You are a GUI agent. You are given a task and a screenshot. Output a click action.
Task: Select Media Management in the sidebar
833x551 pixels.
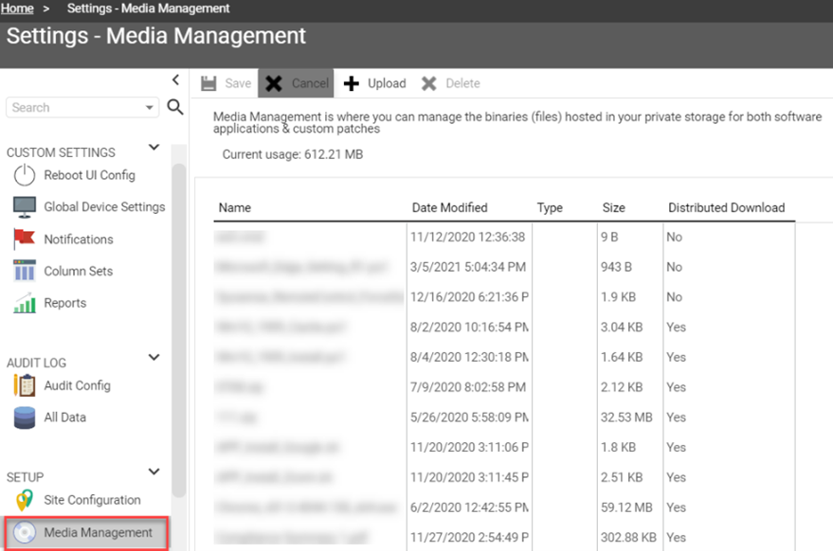pos(87,532)
